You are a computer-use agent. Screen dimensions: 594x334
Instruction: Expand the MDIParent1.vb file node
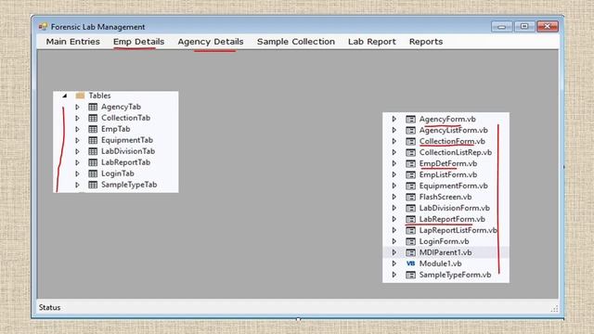(x=394, y=252)
